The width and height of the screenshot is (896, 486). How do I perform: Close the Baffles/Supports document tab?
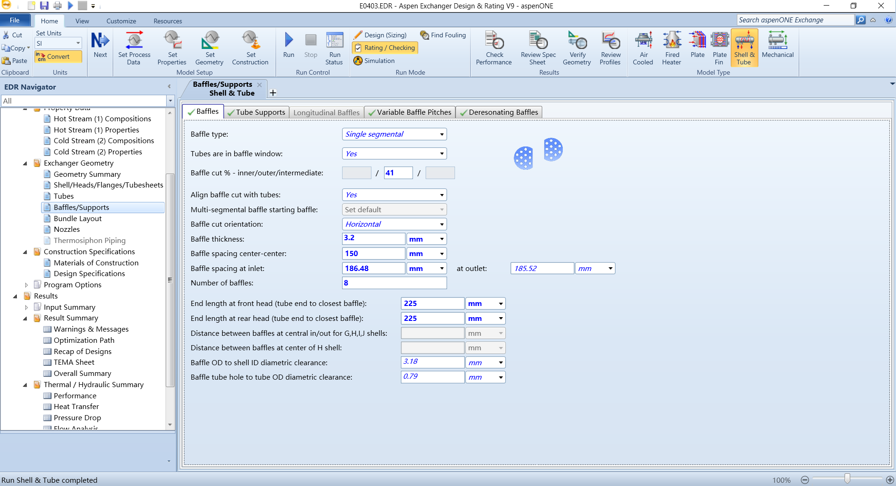pyautogui.click(x=259, y=85)
